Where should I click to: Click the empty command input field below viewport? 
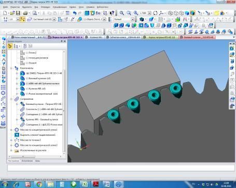point(121,168)
